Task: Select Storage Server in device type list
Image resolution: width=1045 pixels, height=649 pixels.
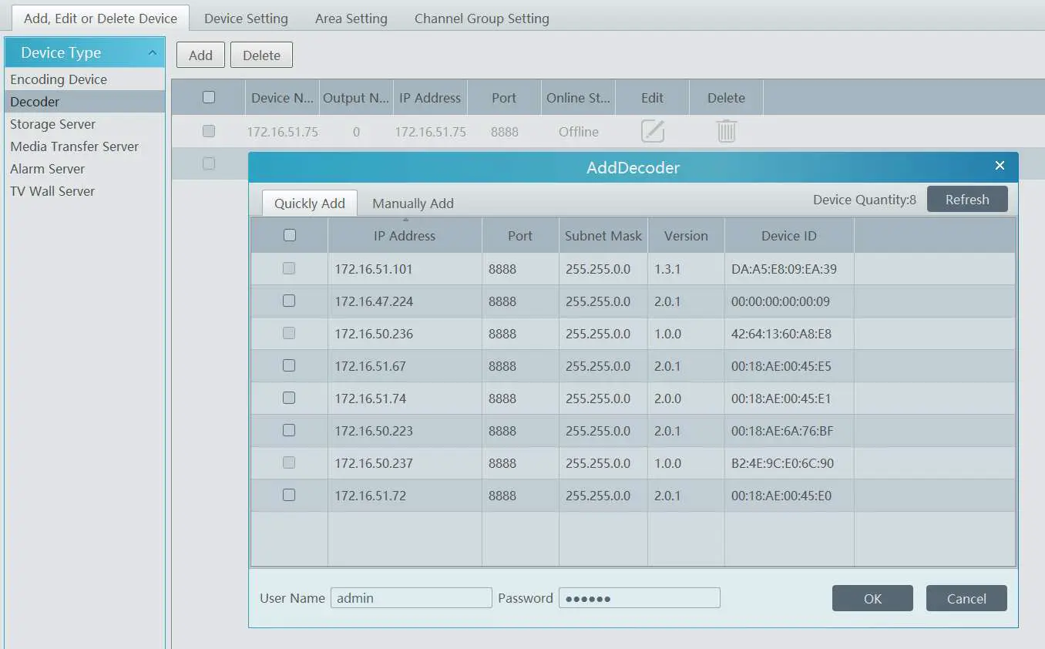Action: click(x=53, y=124)
